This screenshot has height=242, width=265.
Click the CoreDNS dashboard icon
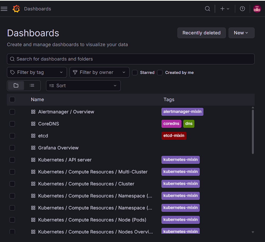33,124
